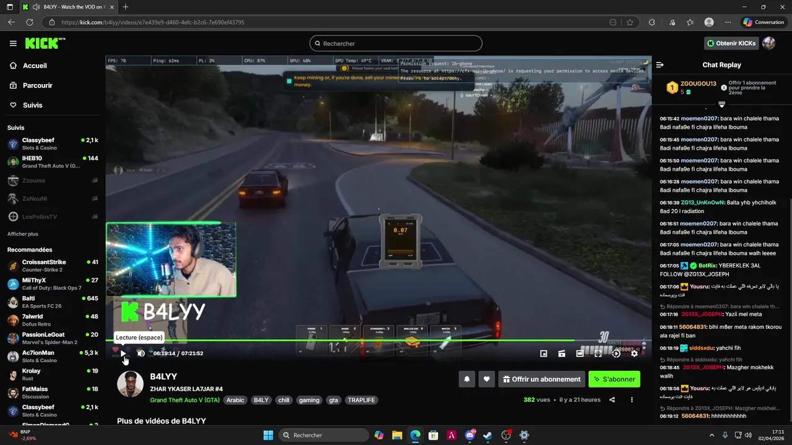Click Obtenir KICKs button
The width and height of the screenshot is (792, 445).
[x=731, y=43]
